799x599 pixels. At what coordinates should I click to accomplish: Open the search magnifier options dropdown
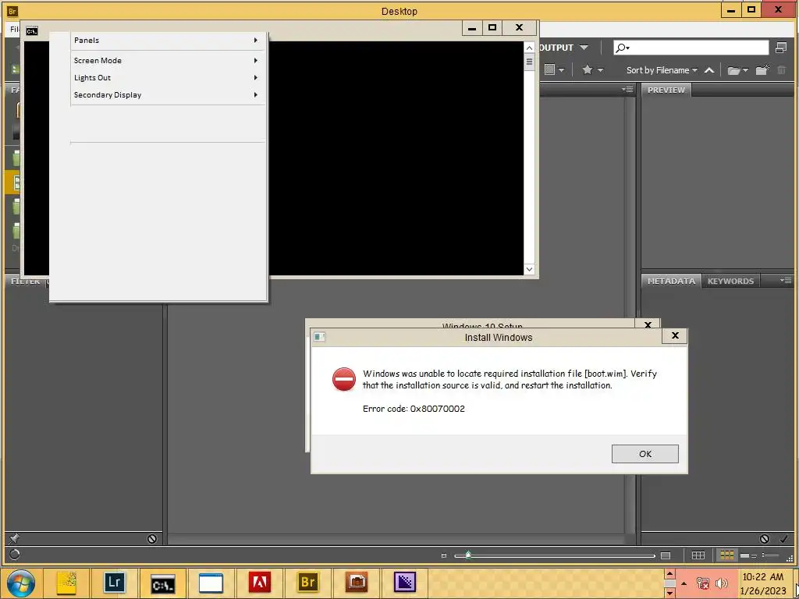click(622, 48)
